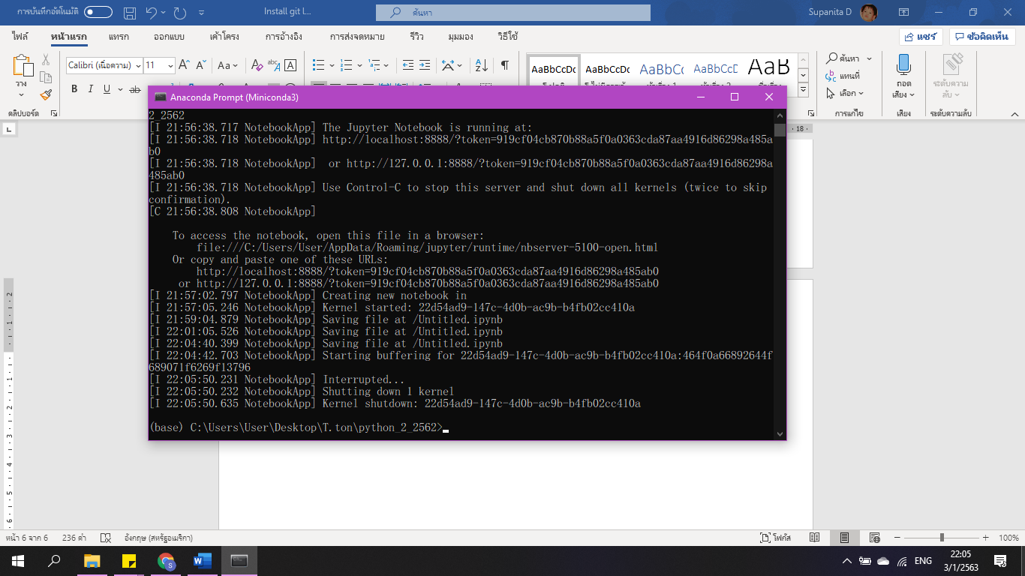Toggle Bold formatting
Image resolution: width=1025 pixels, height=576 pixels.
[x=74, y=89]
